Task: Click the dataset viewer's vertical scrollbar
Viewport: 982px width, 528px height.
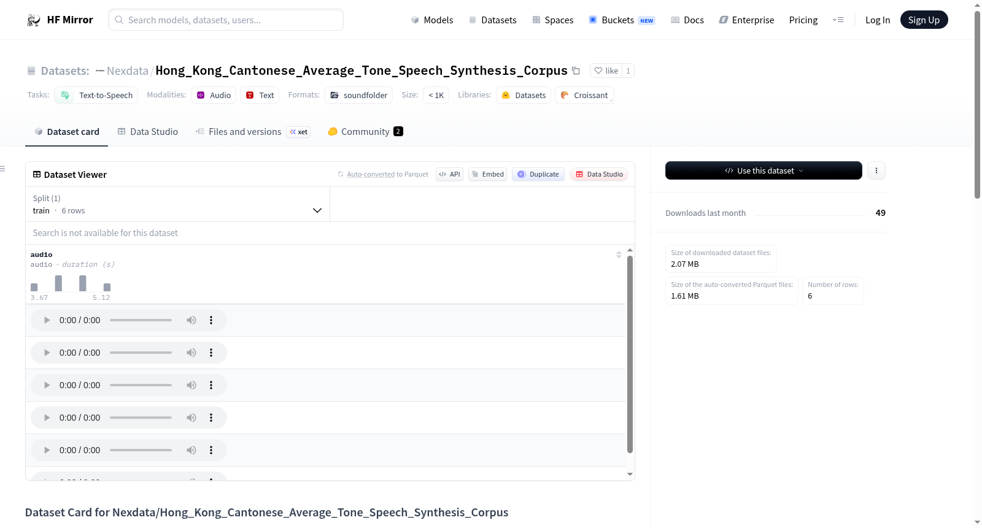Action: [630, 354]
